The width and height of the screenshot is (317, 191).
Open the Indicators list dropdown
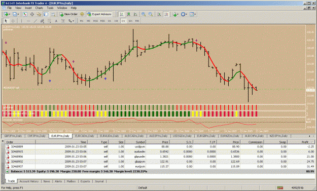click(x=175, y=14)
